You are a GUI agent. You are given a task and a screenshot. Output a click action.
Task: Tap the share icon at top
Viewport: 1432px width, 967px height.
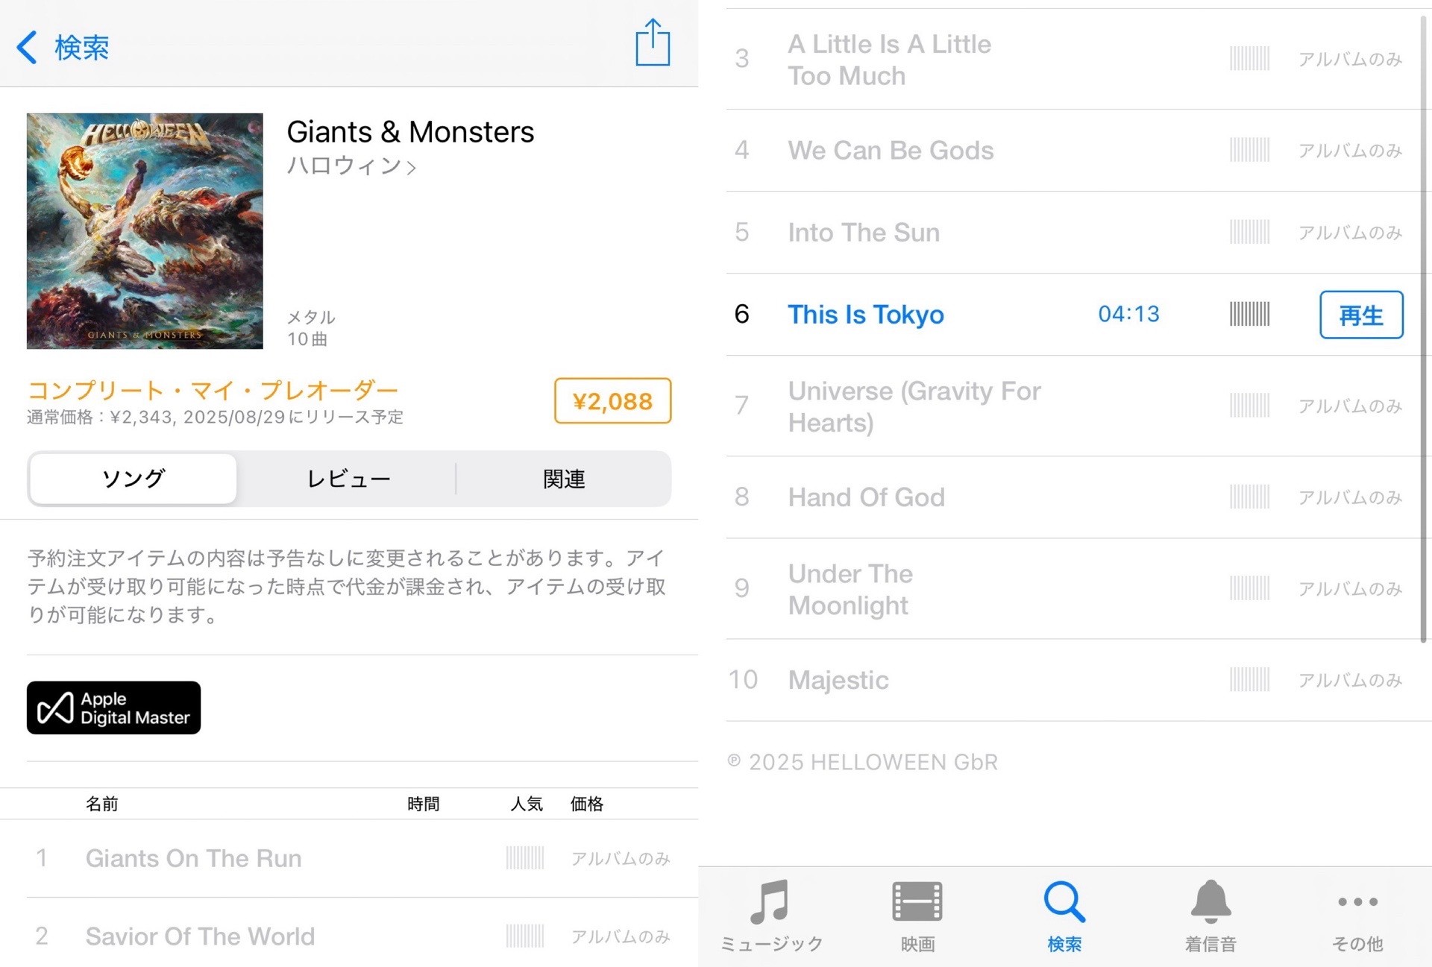coord(653,42)
